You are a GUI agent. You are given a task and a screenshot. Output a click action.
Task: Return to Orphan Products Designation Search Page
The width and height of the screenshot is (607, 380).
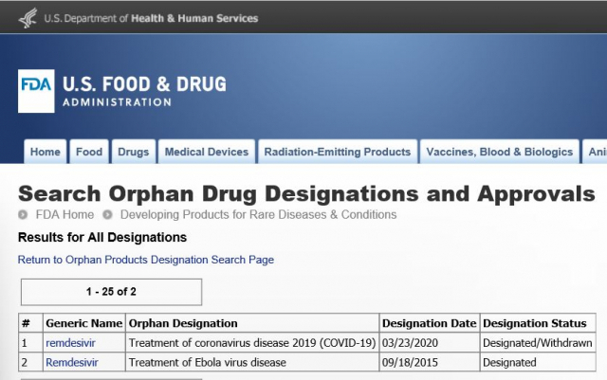pos(146,260)
